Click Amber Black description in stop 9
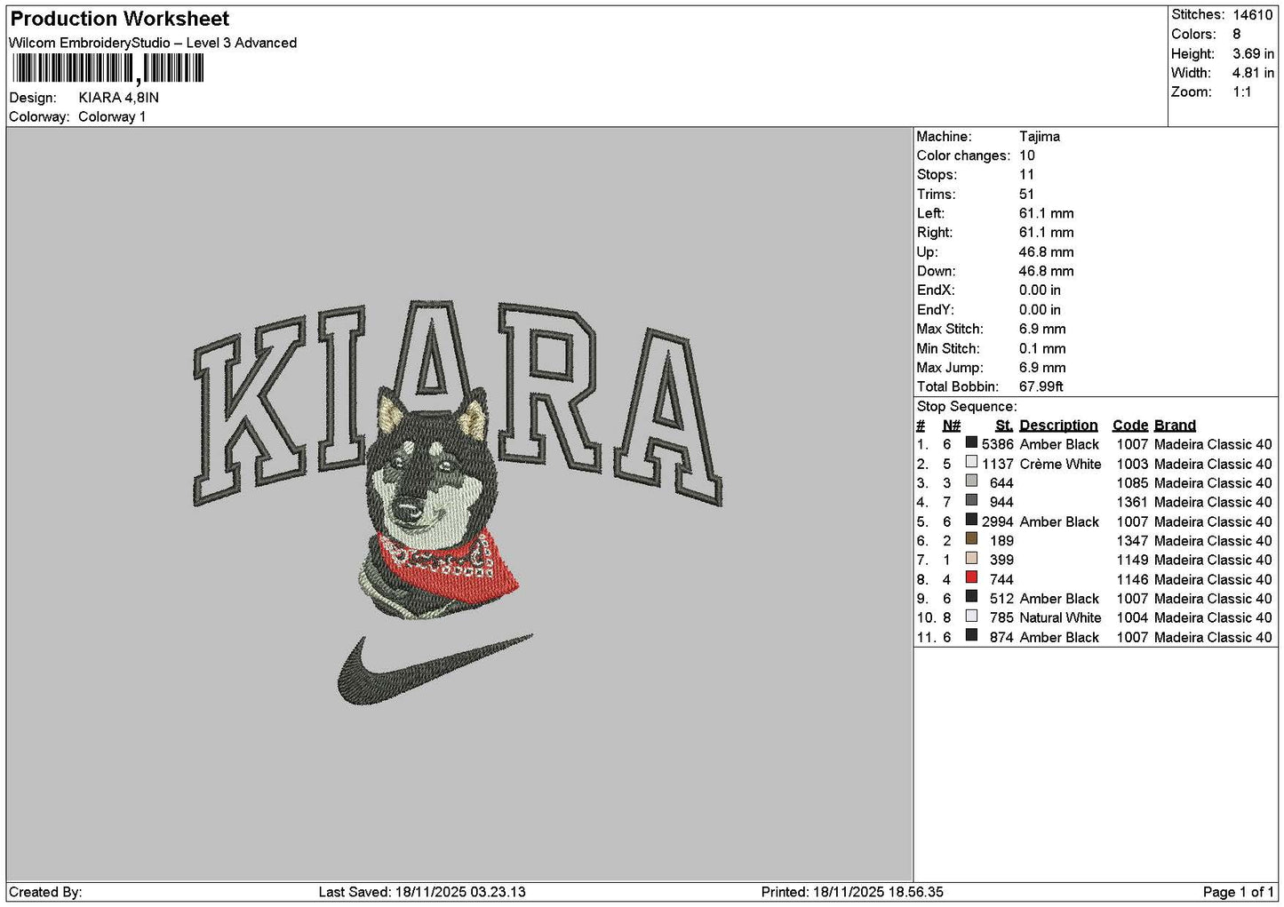Image resolution: width=1284 pixels, height=907 pixels. point(1059,599)
